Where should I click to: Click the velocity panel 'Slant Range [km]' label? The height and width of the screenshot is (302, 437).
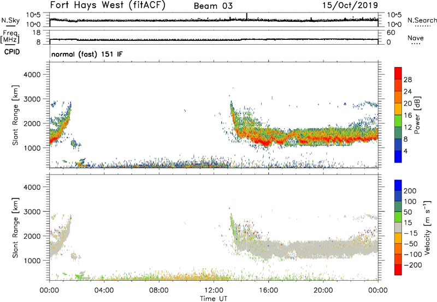(x=15, y=228)
